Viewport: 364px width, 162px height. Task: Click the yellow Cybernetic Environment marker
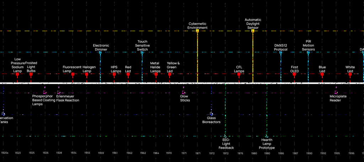click(197, 31)
